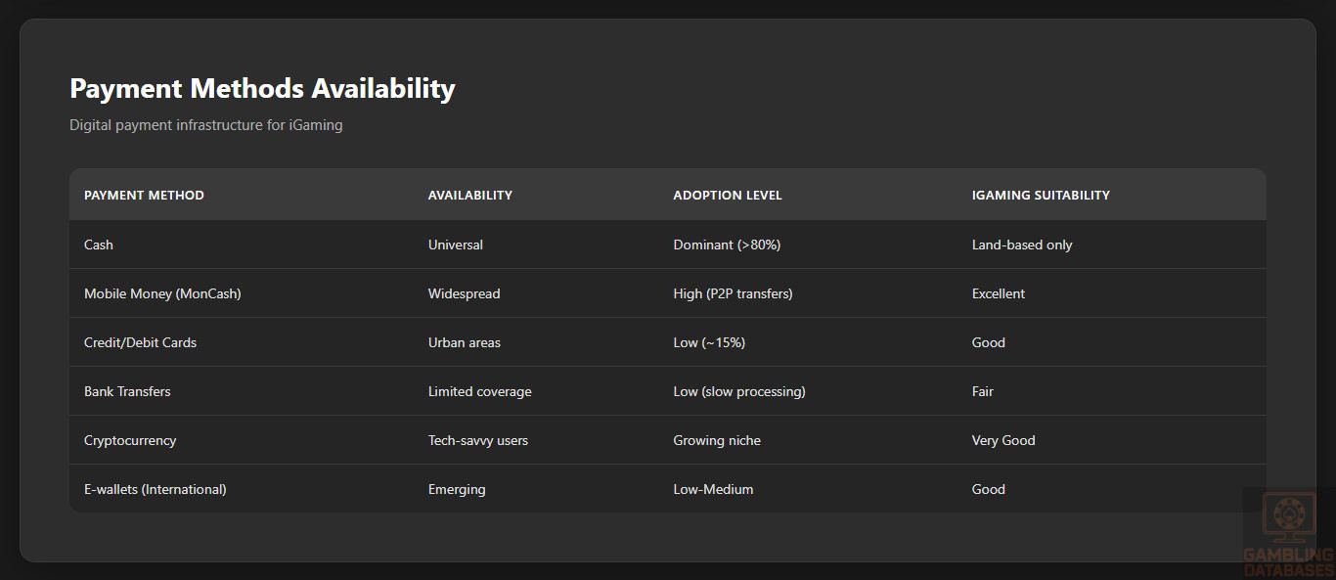Click the Cryptocurrency row label
This screenshot has height=580, width=1336.
point(130,440)
